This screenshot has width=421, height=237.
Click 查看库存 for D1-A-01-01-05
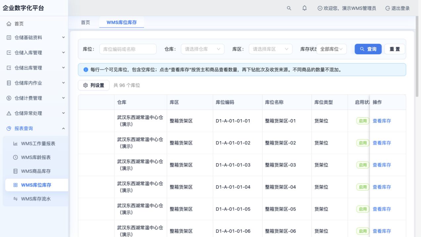[382, 209]
